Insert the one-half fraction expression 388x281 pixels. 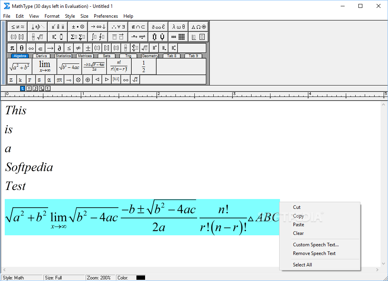point(144,67)
